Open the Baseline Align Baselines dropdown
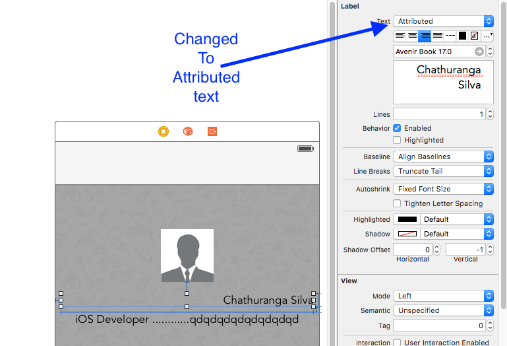Image resolution: width=507 pixels, height=346 pixels. (443, 156)
